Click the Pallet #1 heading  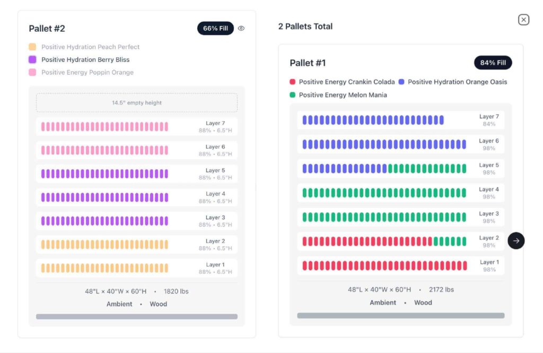click(x=308, y=63)
